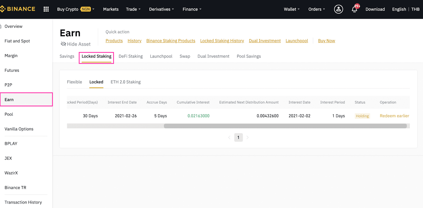Open the notifications bell icon
Image resolution: width=423 pixels, height=208 pixels.
pyautogui.click(x=355, y=9)
